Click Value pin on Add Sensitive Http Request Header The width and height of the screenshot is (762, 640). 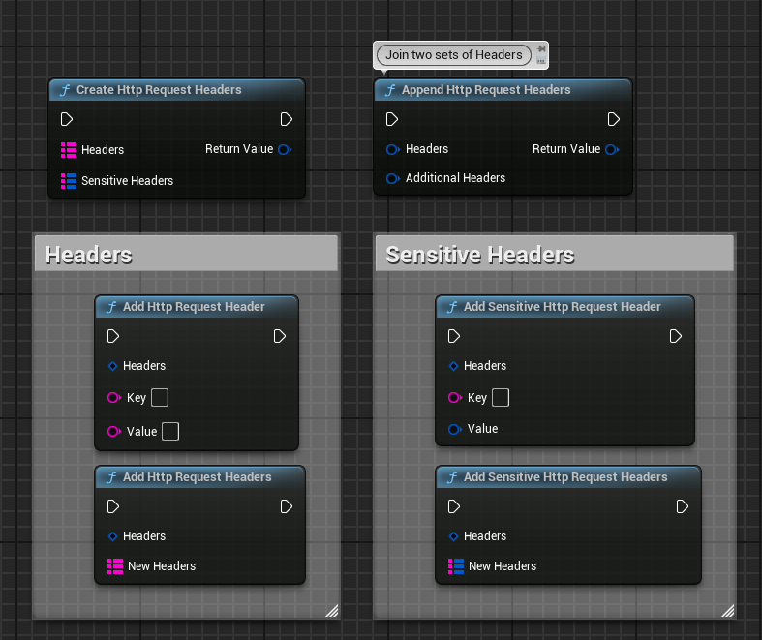click(454, 429)
